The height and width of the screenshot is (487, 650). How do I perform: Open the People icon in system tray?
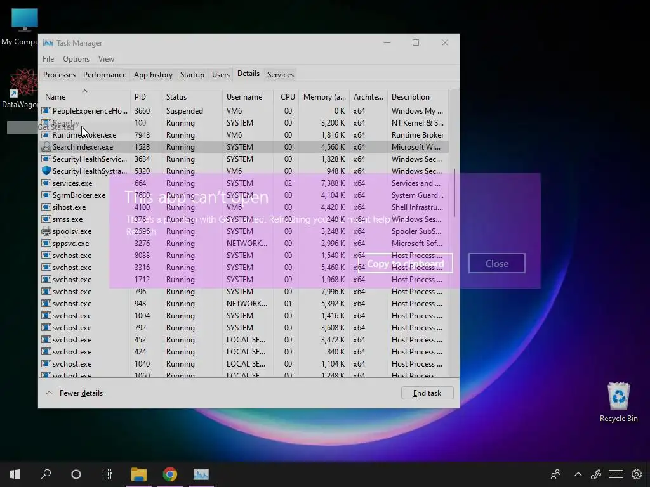pyautogui.click(x=555, y=474)
